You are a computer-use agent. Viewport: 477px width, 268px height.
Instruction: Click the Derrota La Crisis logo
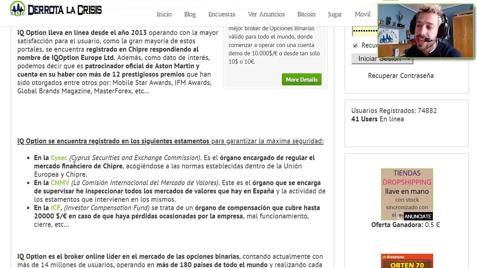(x=56, y=9)
